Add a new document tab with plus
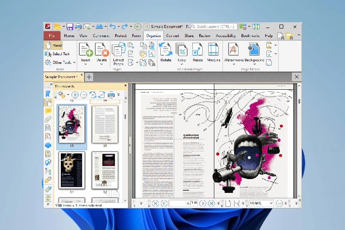Viewport: 345px width, 230px height. coord(89,77)
